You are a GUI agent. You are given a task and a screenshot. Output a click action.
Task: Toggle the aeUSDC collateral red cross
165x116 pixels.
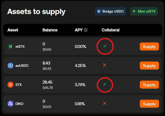[x=105, y=65]
